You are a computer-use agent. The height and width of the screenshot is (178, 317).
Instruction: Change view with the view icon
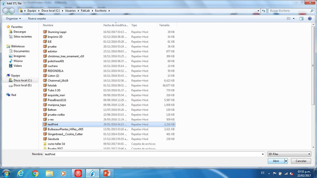click(x=288, y=19)
